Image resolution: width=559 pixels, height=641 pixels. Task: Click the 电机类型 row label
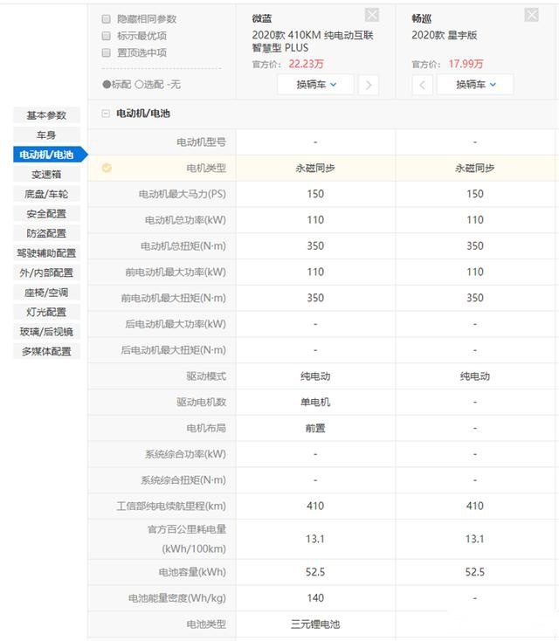[x=206, y=168]
